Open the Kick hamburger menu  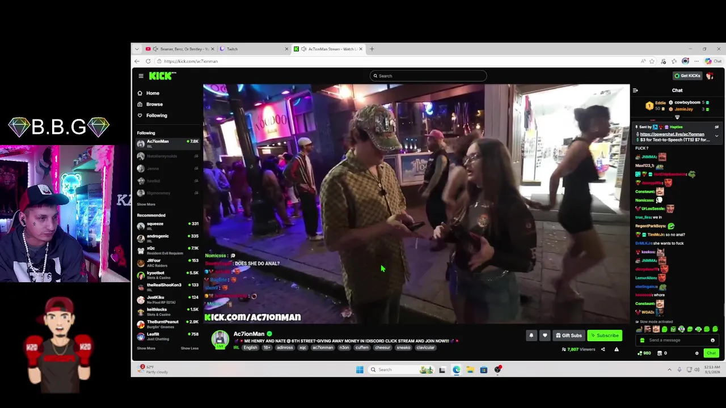pyautogui.click(x=141, y=76)
